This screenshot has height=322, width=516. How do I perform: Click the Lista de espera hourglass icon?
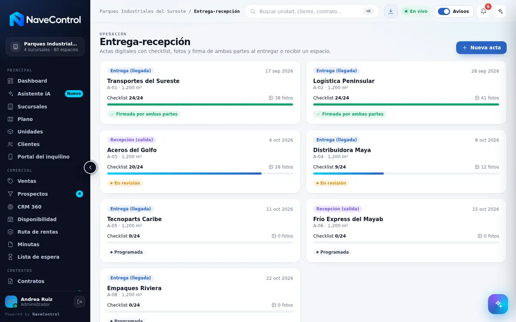click(x=11, y=257)
